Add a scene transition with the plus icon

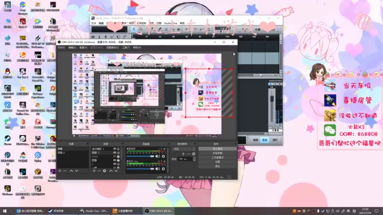[x=183, y=154]
